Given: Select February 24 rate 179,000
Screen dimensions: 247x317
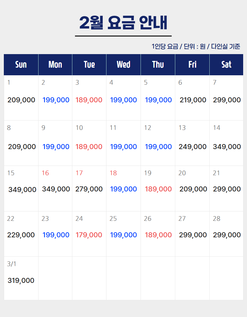Looking at the screenshot, I should click(x=89, y=235).
